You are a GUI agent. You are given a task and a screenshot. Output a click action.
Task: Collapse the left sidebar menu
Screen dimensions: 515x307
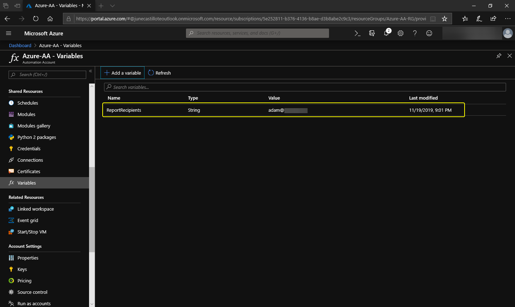coord(90,71)
